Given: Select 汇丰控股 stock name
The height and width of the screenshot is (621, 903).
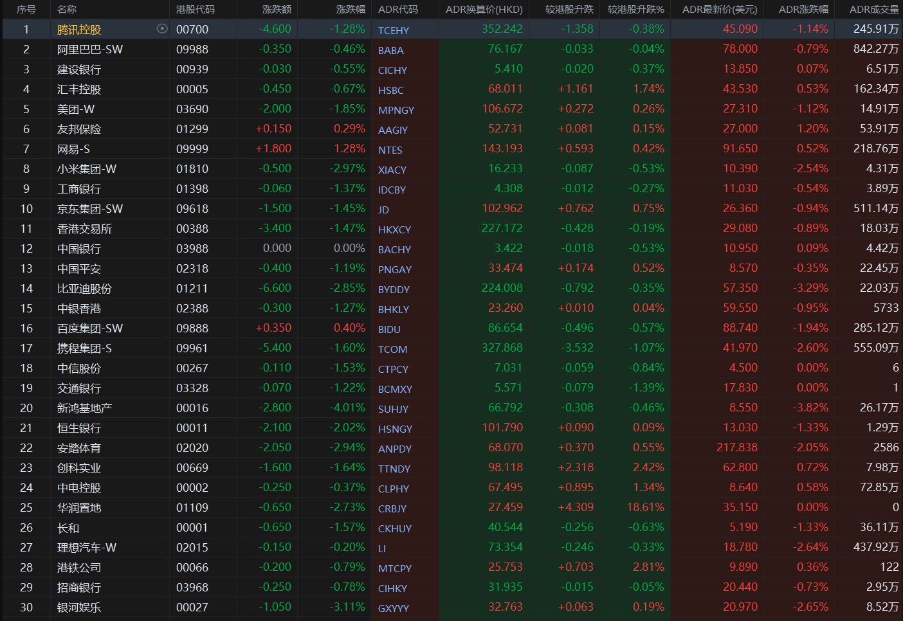Looking at the screenshot, I should tap(79, 89).
